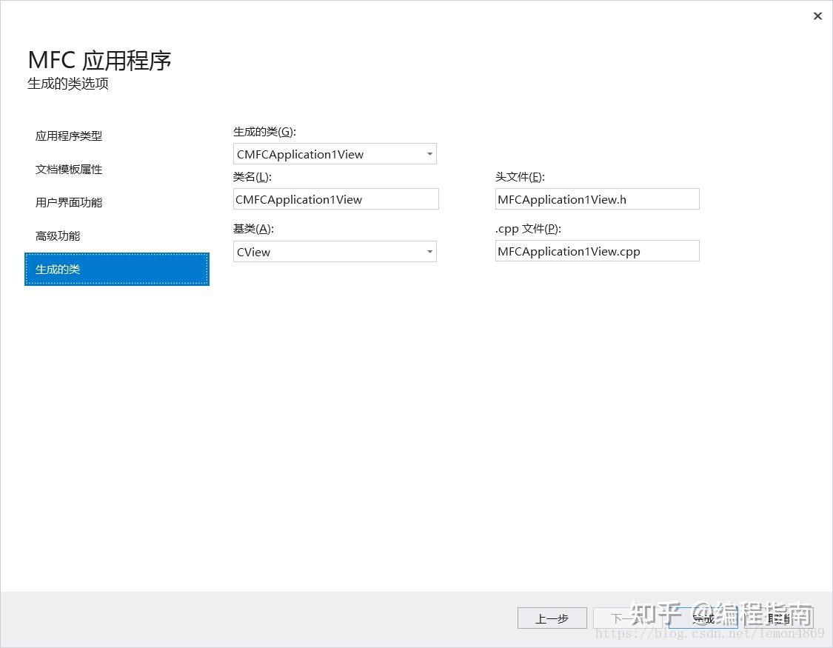The width and height of the screenshot is (833, 648).
Task: Click the MFCApplication1View.h header file field
Action: tap(597, 198)
